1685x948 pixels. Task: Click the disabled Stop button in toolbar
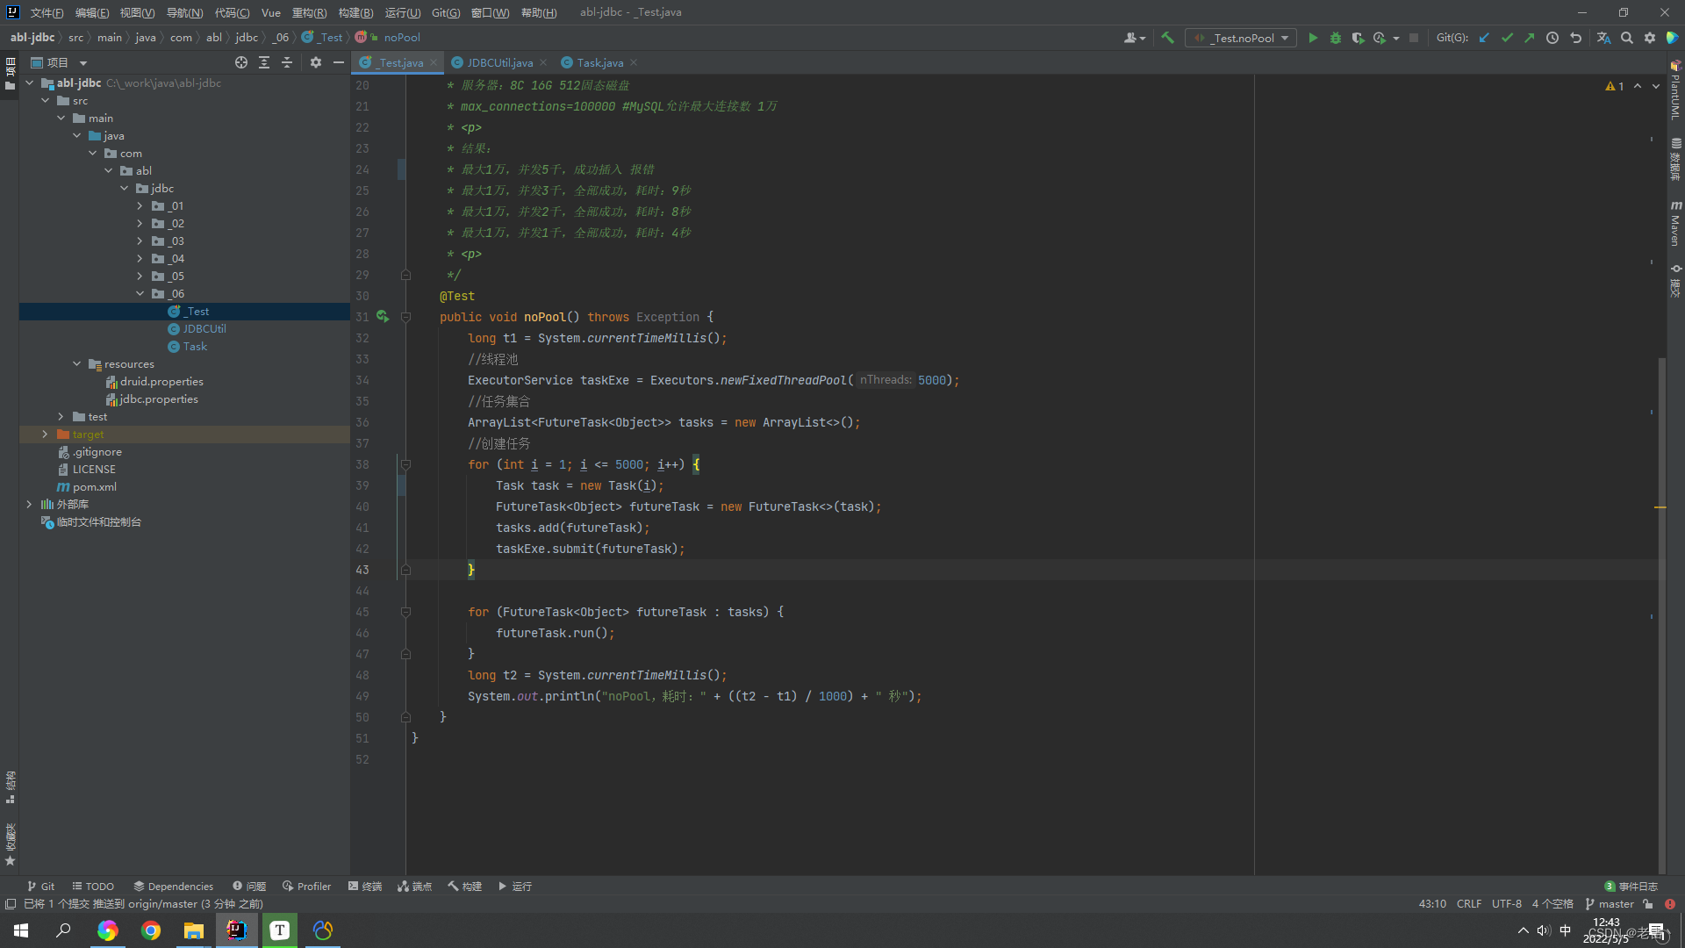click(x=1414, y=38)
